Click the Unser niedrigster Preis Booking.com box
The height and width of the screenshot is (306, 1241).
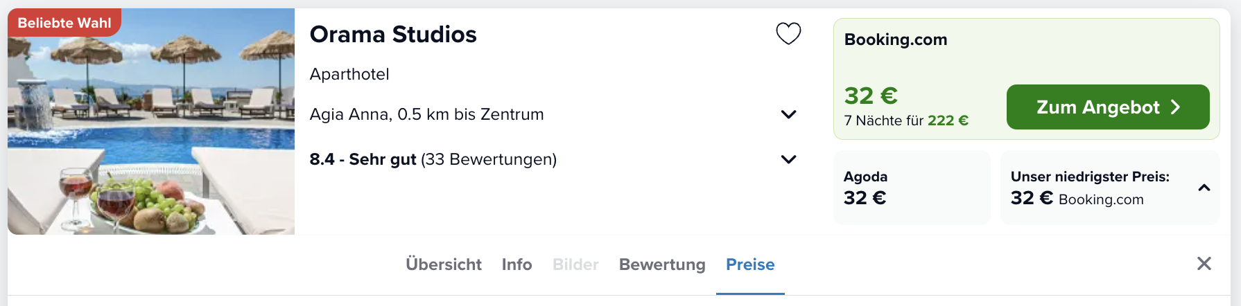pyautogui.click(x=1110, y=188)
